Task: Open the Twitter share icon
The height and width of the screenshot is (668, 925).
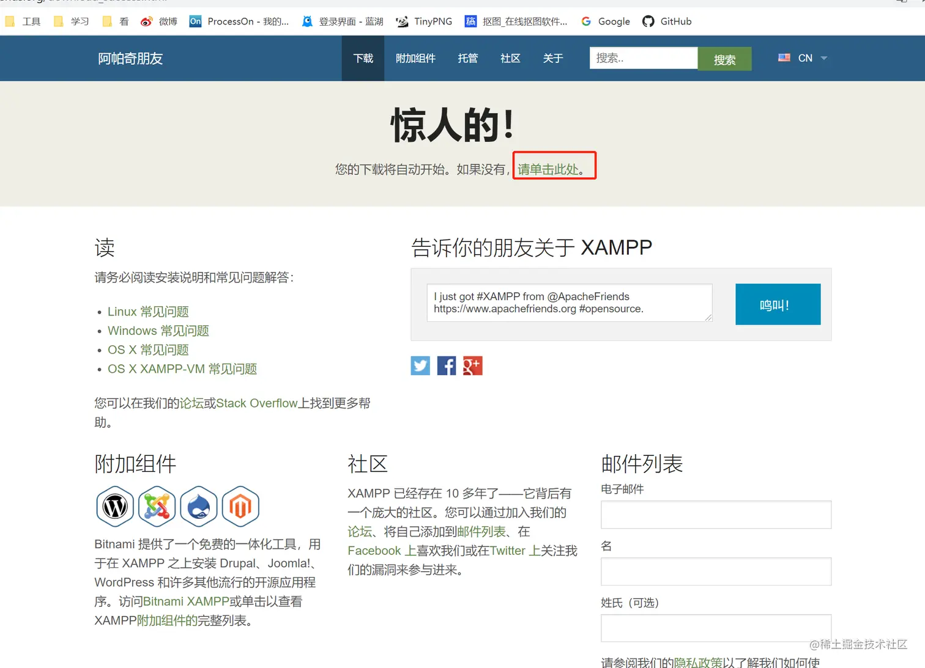Action: click(420, 365)
